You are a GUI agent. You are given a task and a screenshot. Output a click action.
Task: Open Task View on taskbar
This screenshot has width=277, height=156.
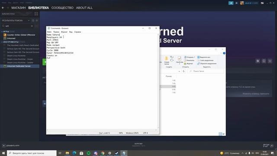(x=60, y=153)
